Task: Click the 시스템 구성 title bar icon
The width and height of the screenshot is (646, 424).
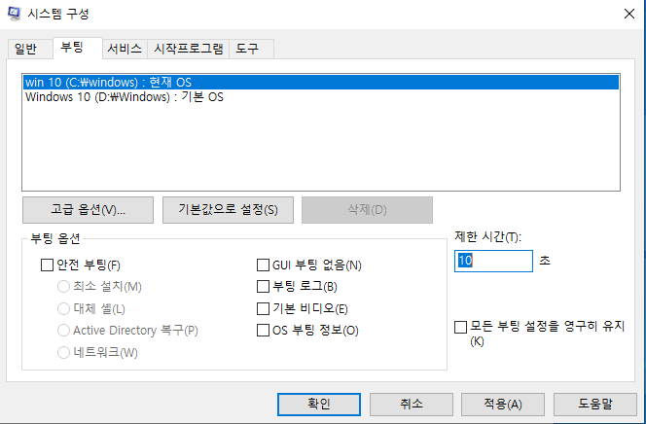Action: (x=14, y=14)
